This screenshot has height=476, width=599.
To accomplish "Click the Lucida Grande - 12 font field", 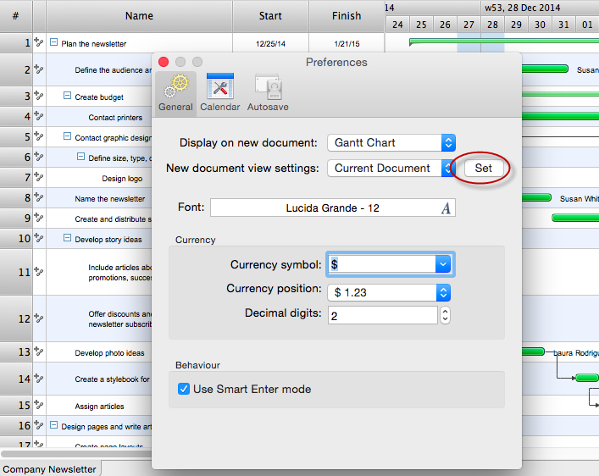I will pyautogui.click(x=333, y=208).
